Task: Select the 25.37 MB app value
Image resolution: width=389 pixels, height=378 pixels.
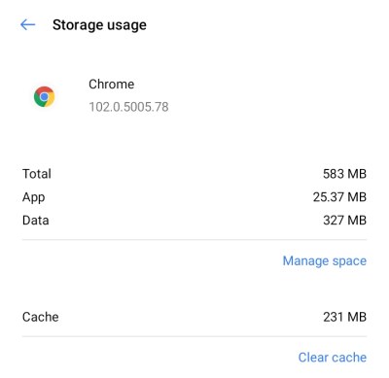Action: point(339,197)
